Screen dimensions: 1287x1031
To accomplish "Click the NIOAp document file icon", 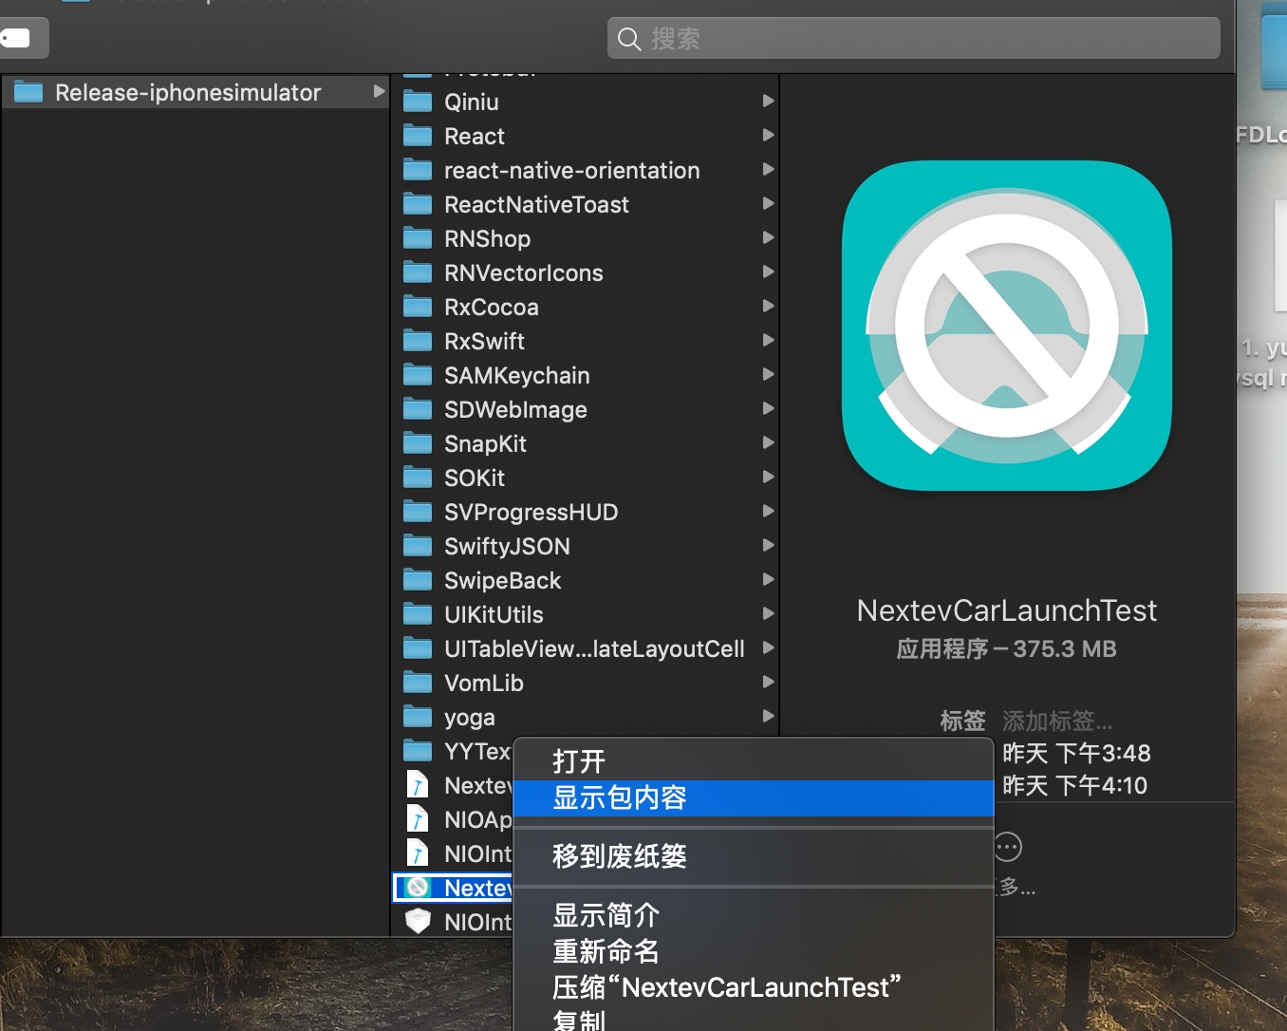I will pyautogui.click(x=418, y=819).
